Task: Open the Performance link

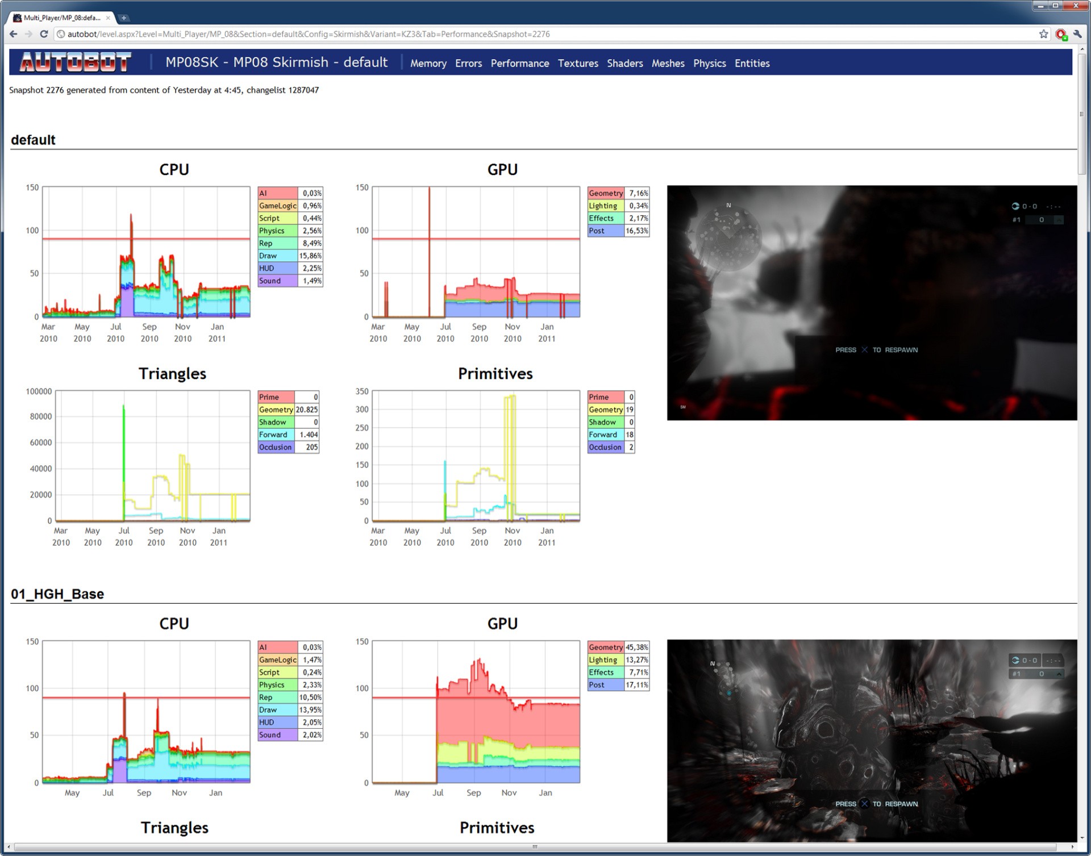Action: pos(519,64)
